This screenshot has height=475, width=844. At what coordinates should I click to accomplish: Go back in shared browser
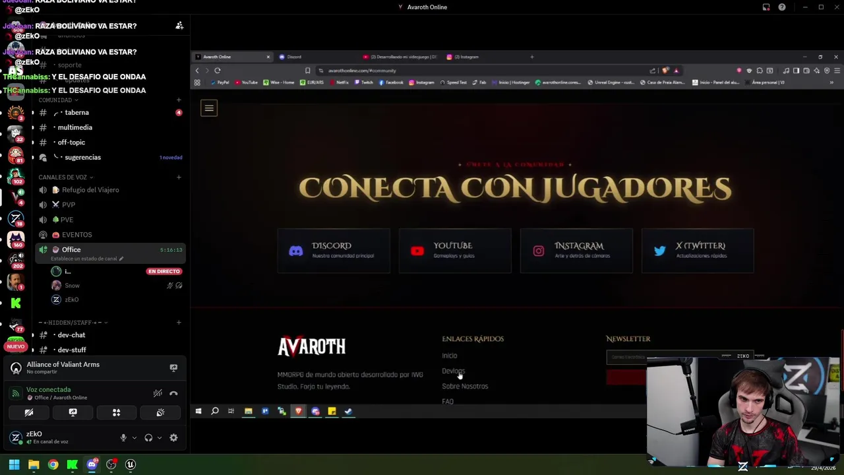[x=197, y=71]
